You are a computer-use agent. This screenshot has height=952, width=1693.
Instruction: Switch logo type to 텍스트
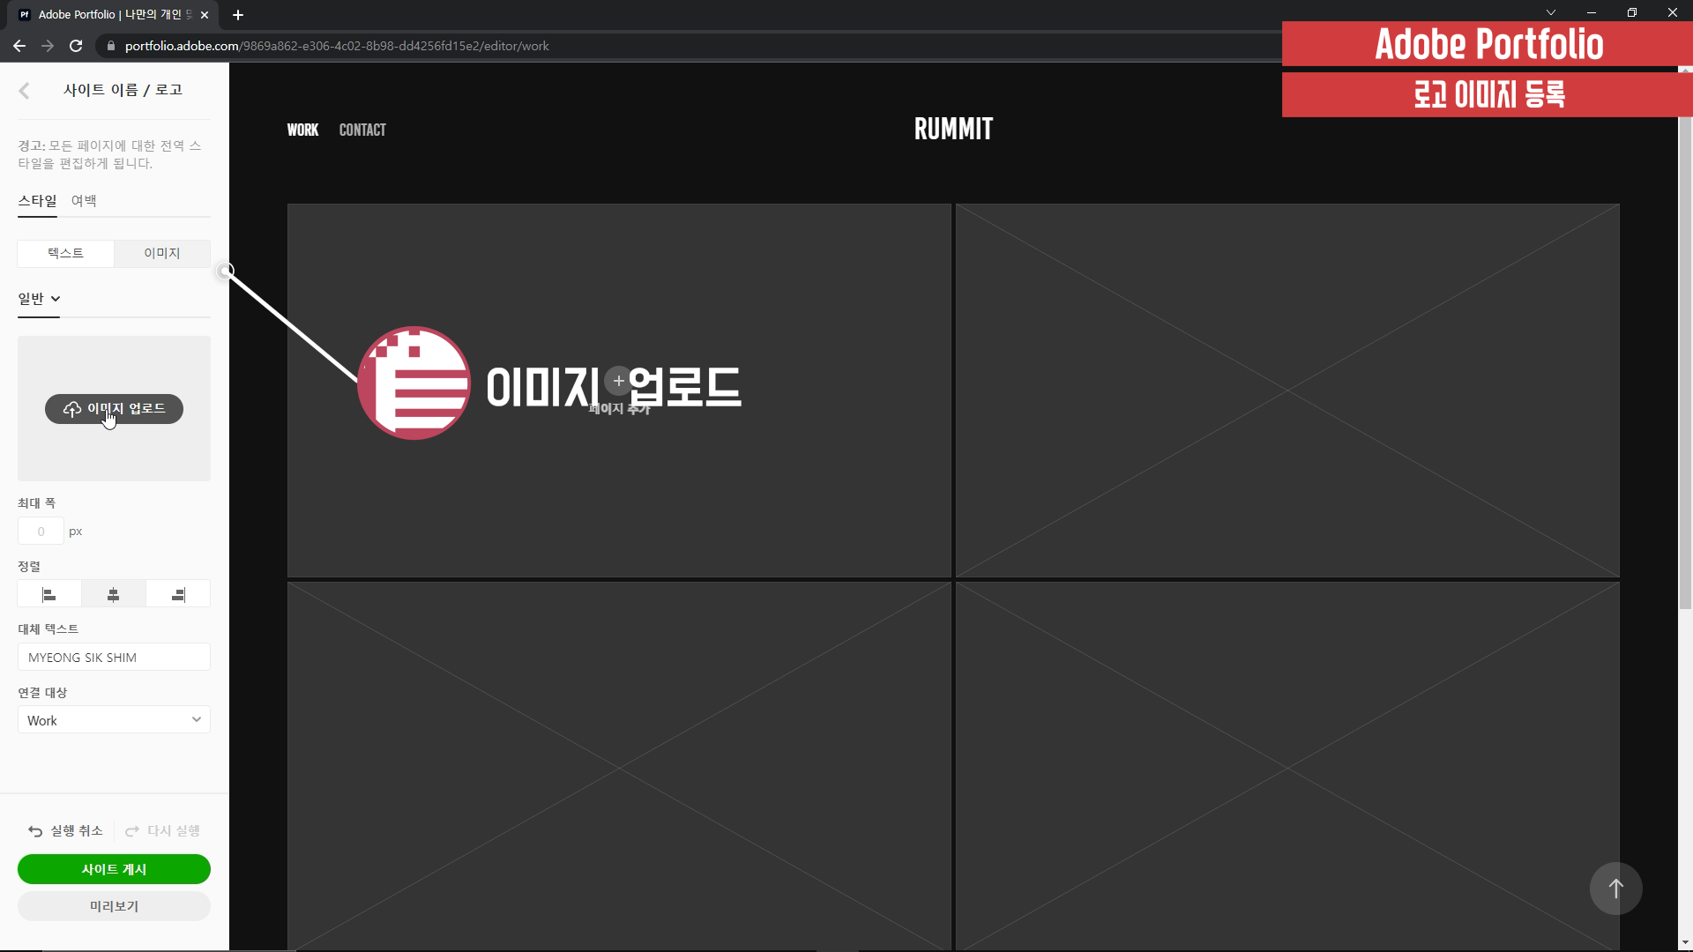tap(65, 253)
